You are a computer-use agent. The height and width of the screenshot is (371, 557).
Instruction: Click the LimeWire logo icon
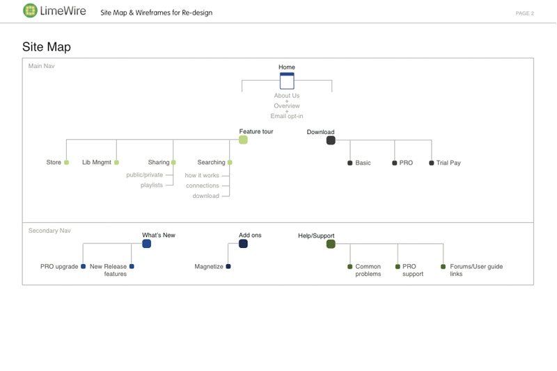pos(30,10)
